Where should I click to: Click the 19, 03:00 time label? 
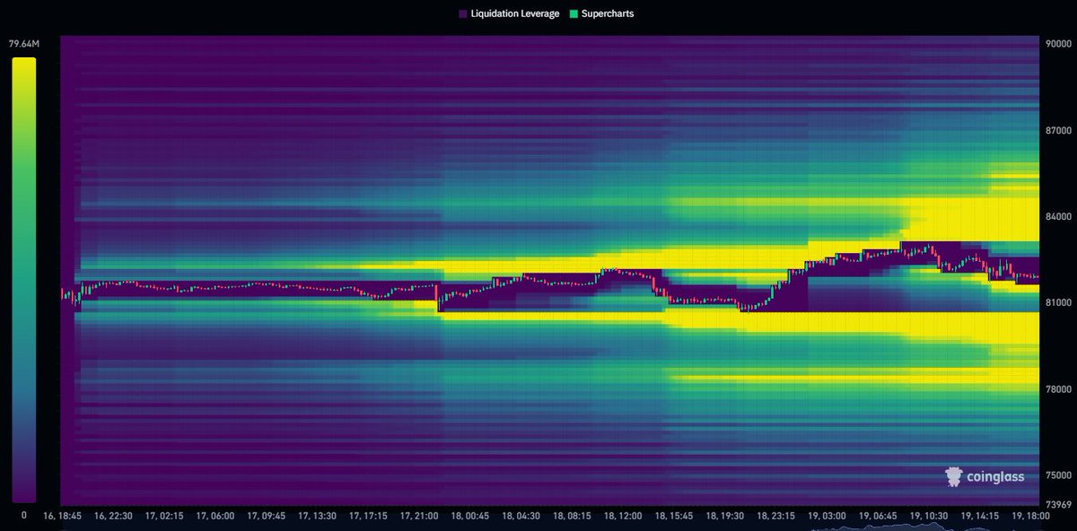pos(828,516)
